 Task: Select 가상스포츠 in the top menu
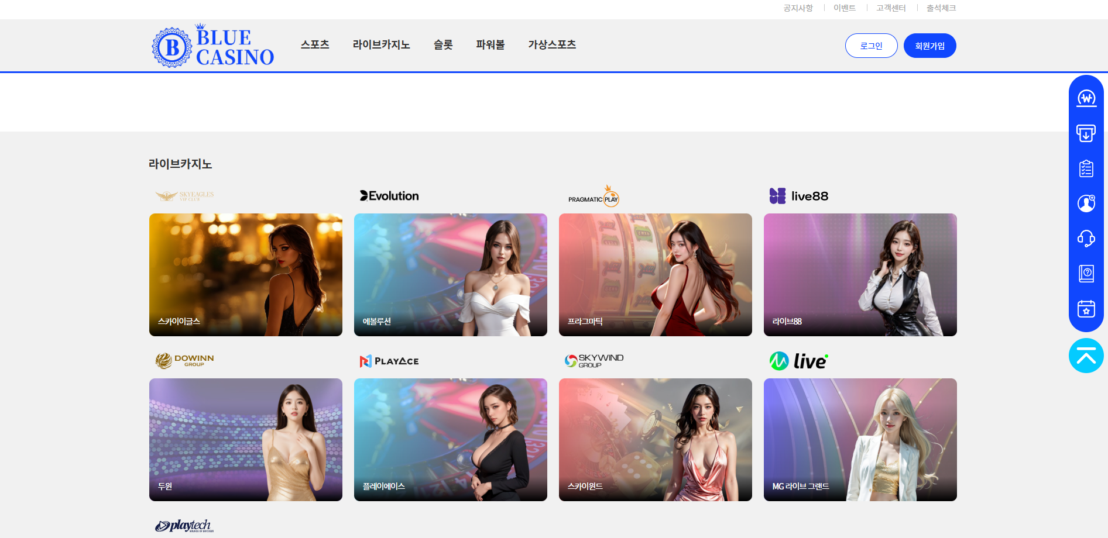[x=552, y=45]
